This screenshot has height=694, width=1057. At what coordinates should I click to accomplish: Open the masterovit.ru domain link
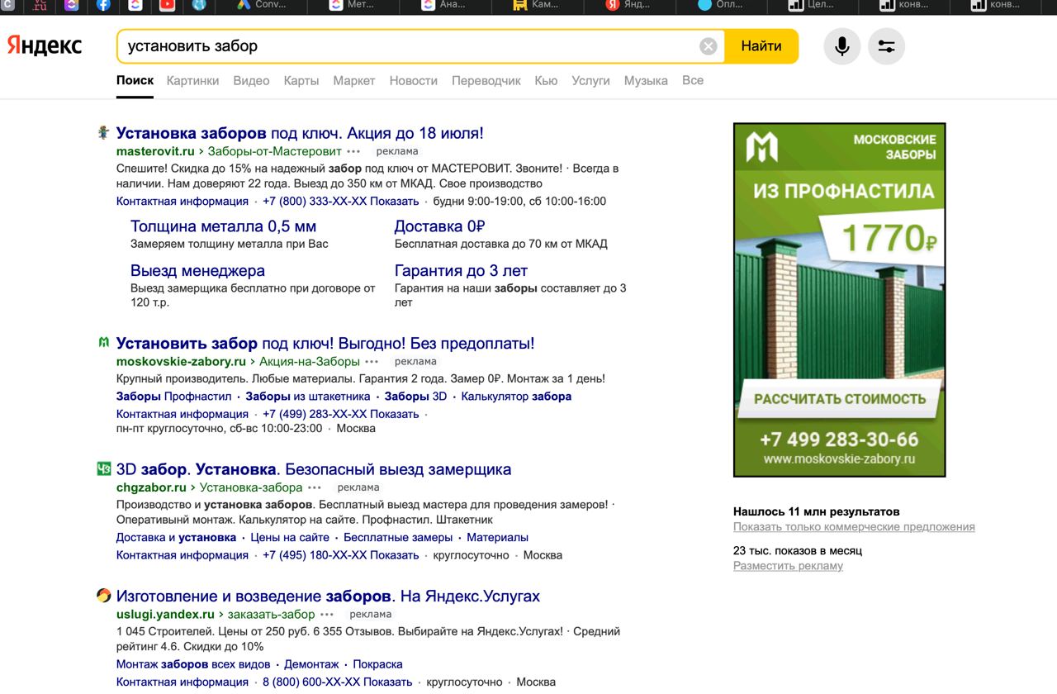(x=155, y=151)
